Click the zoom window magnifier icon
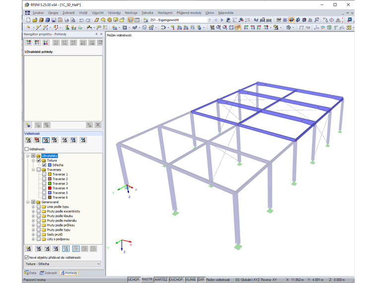The width and height of the screenshot is (377, 283). pos(218,27)
